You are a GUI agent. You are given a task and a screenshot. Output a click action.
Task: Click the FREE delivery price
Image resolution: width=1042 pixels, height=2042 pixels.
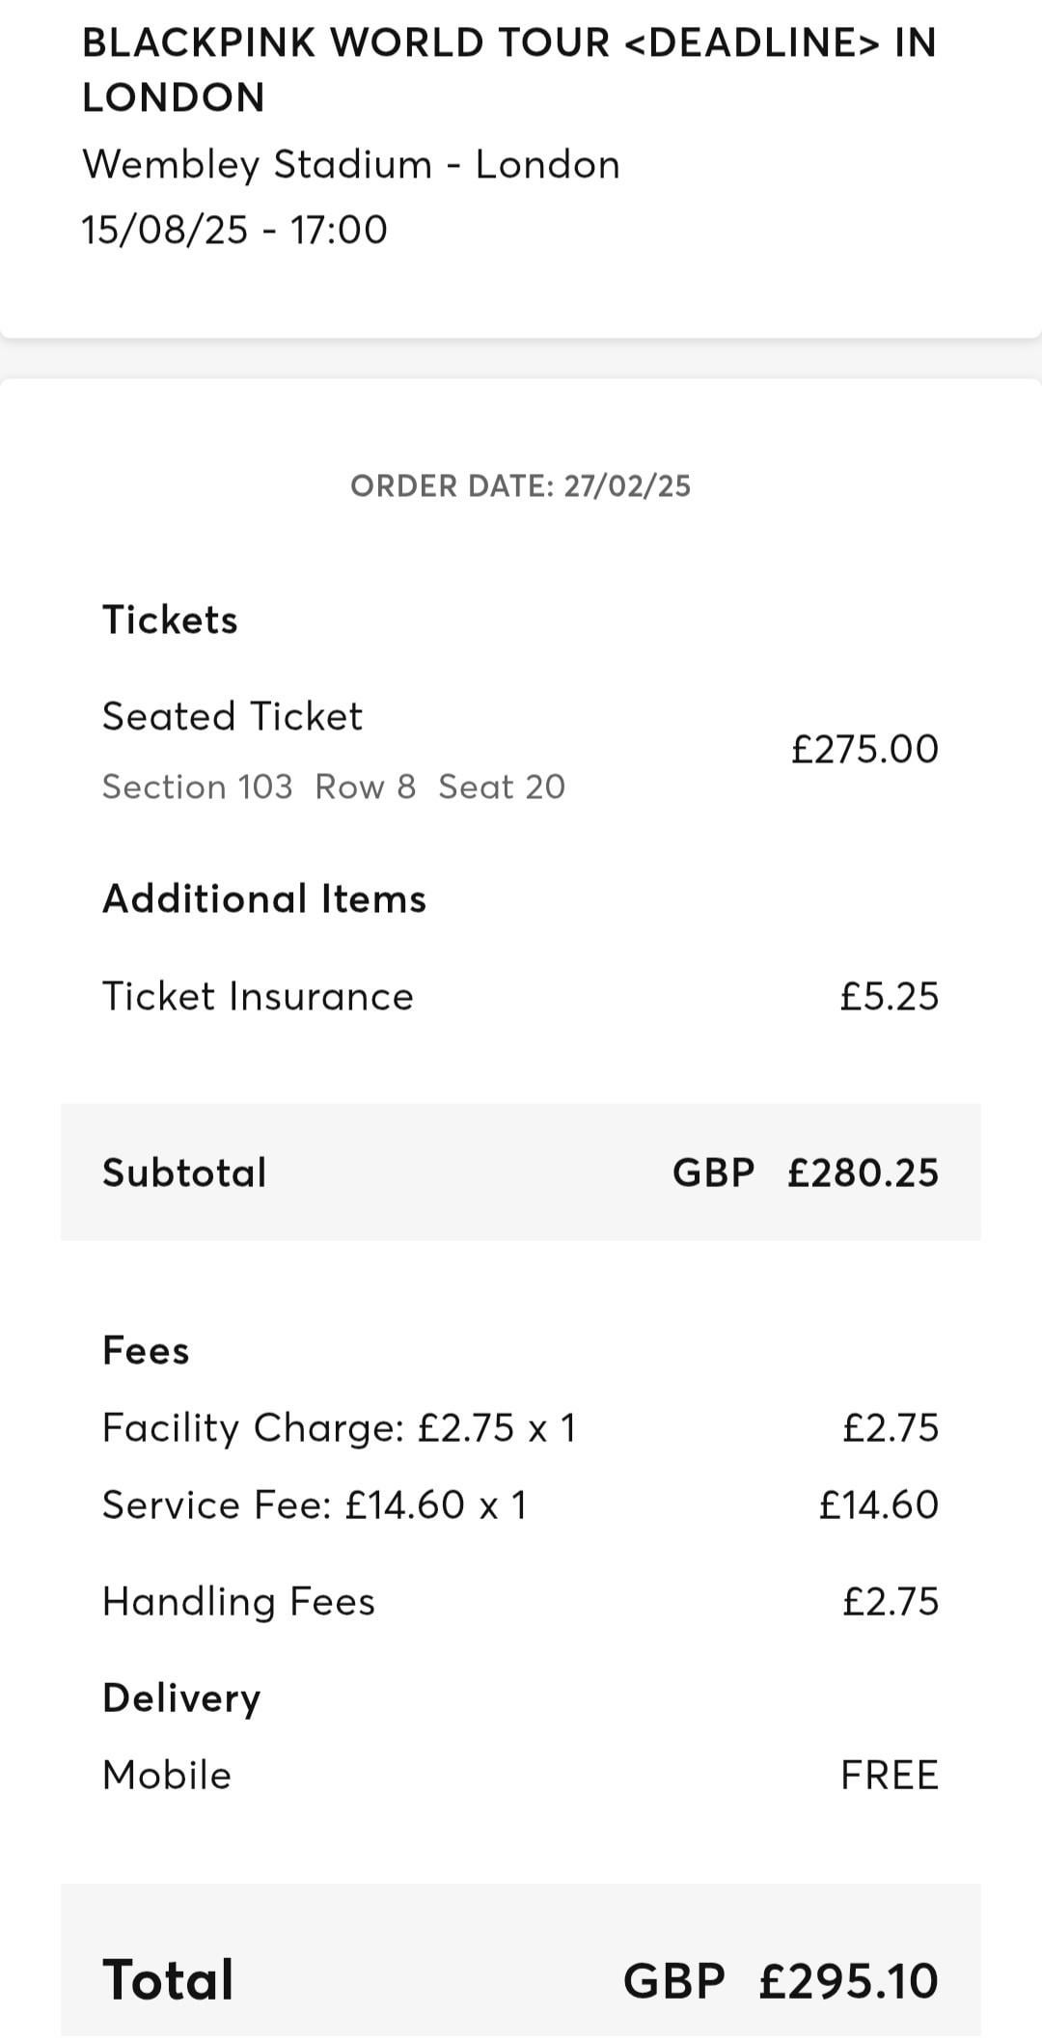(889, 1775)
